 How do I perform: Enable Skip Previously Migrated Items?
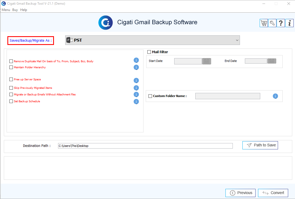coord(11,88)
